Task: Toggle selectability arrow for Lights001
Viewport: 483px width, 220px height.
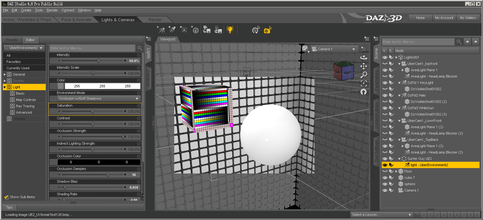Action: tap(391, 57)
